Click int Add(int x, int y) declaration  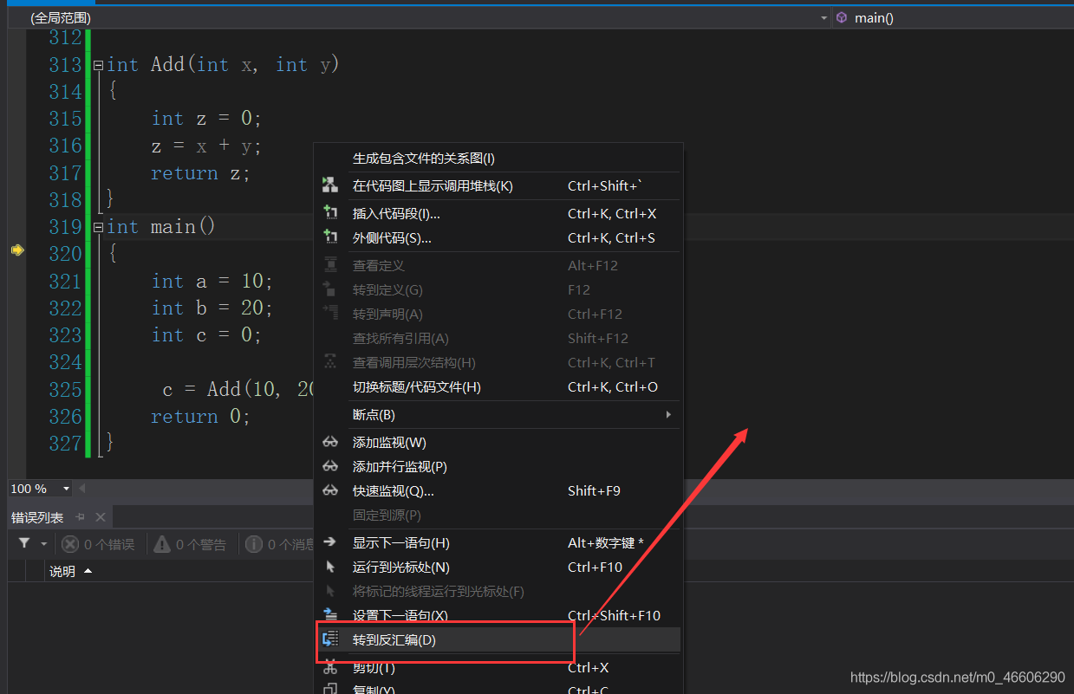pyautogui.click(x=223, y=65)
